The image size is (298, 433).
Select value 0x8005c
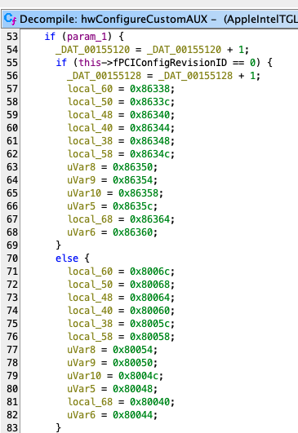[149, 324]
